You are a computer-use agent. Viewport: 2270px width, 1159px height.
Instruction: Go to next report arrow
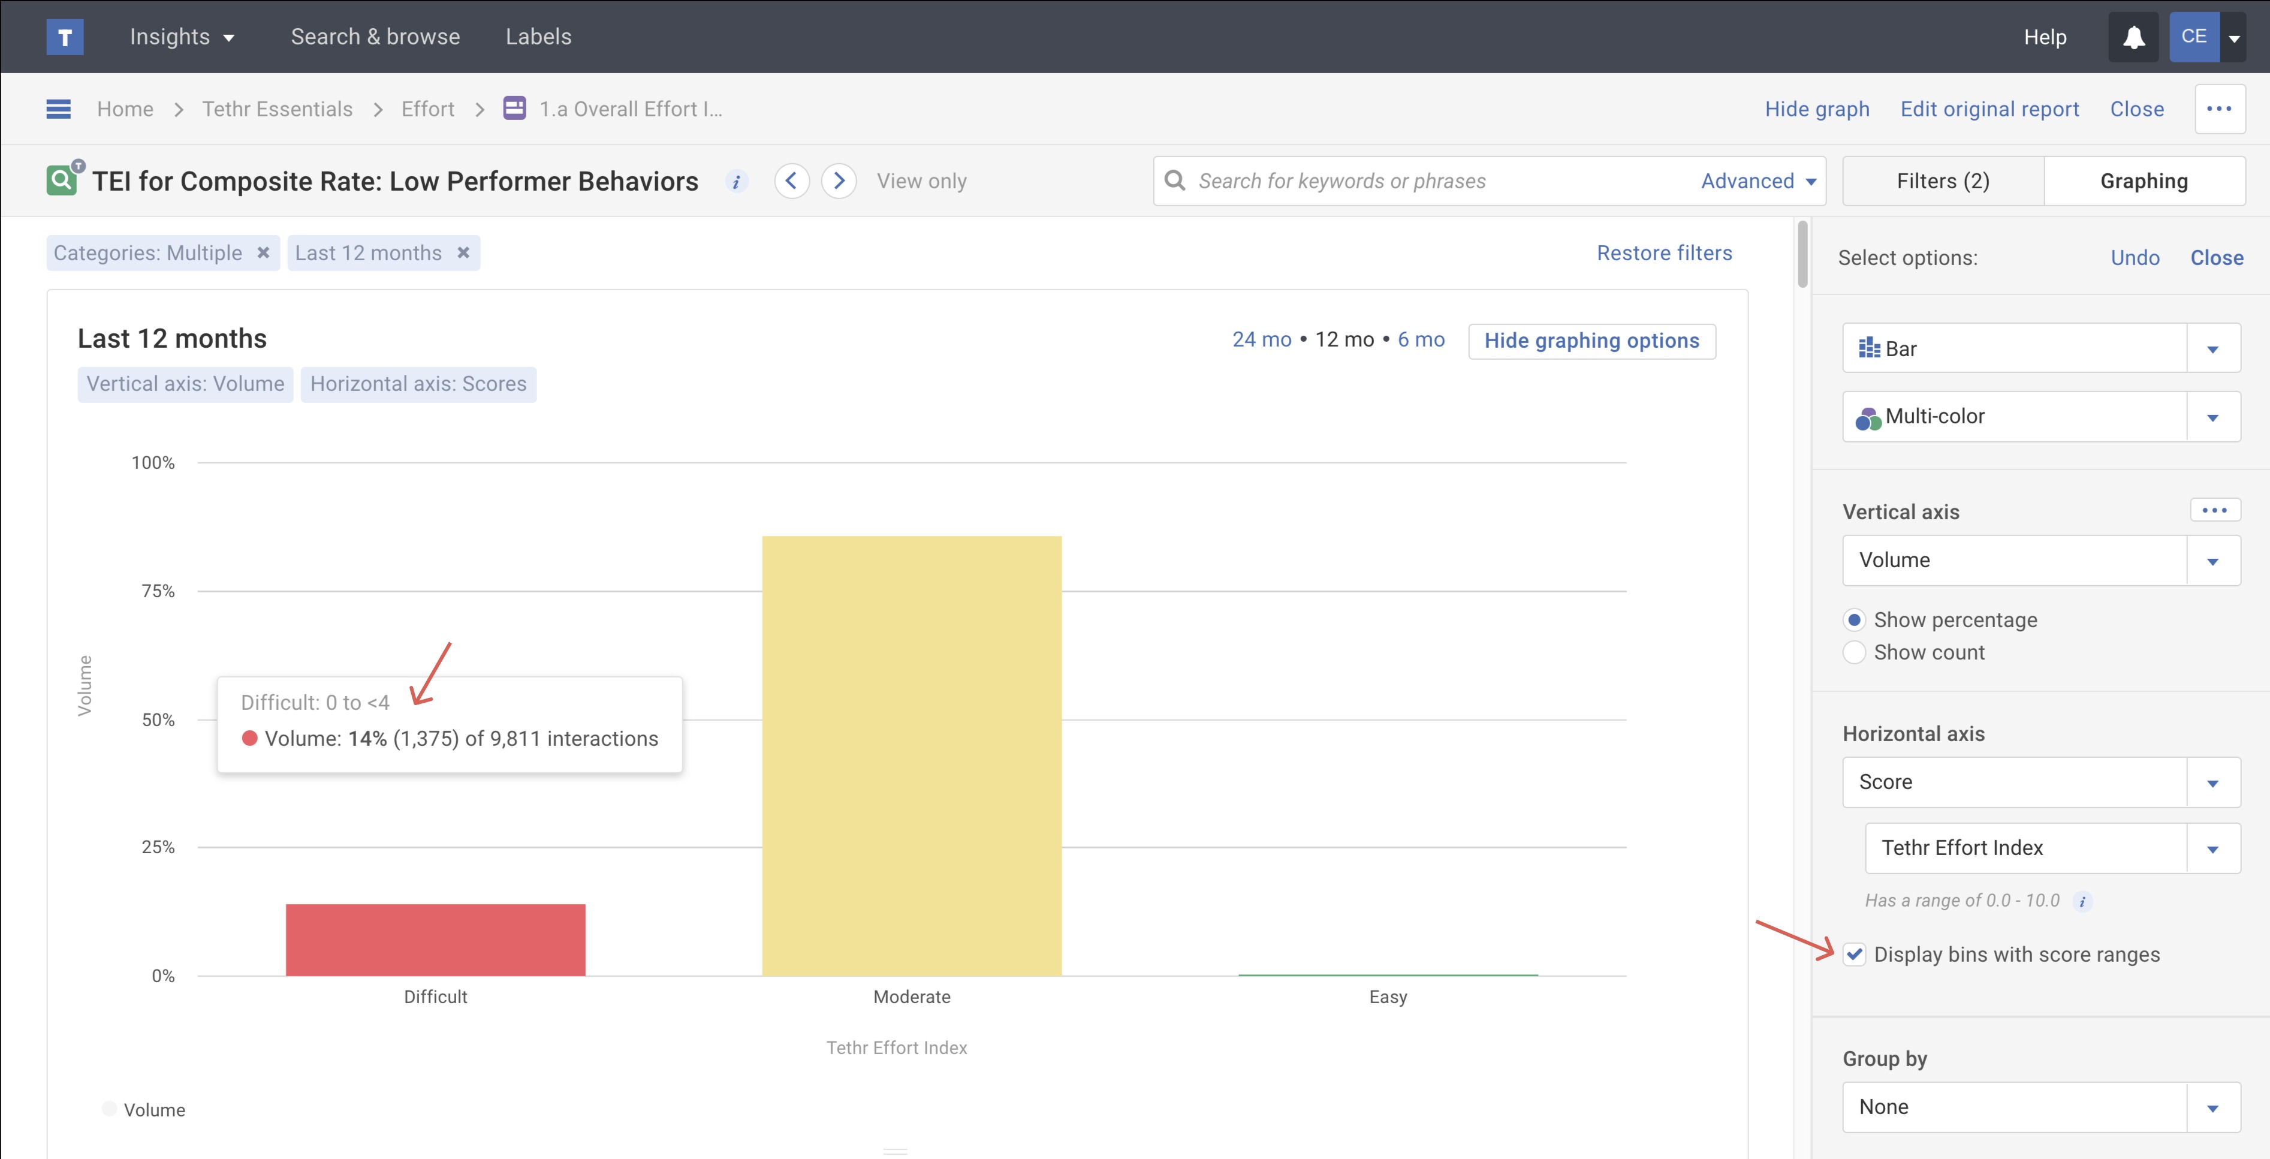[838, 182]
